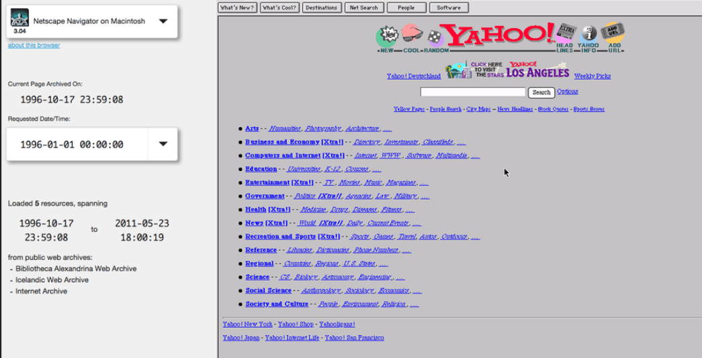Viewport: 702px width, 358px height.
Task: Click the People toolbar button
Action: [406, 7]
